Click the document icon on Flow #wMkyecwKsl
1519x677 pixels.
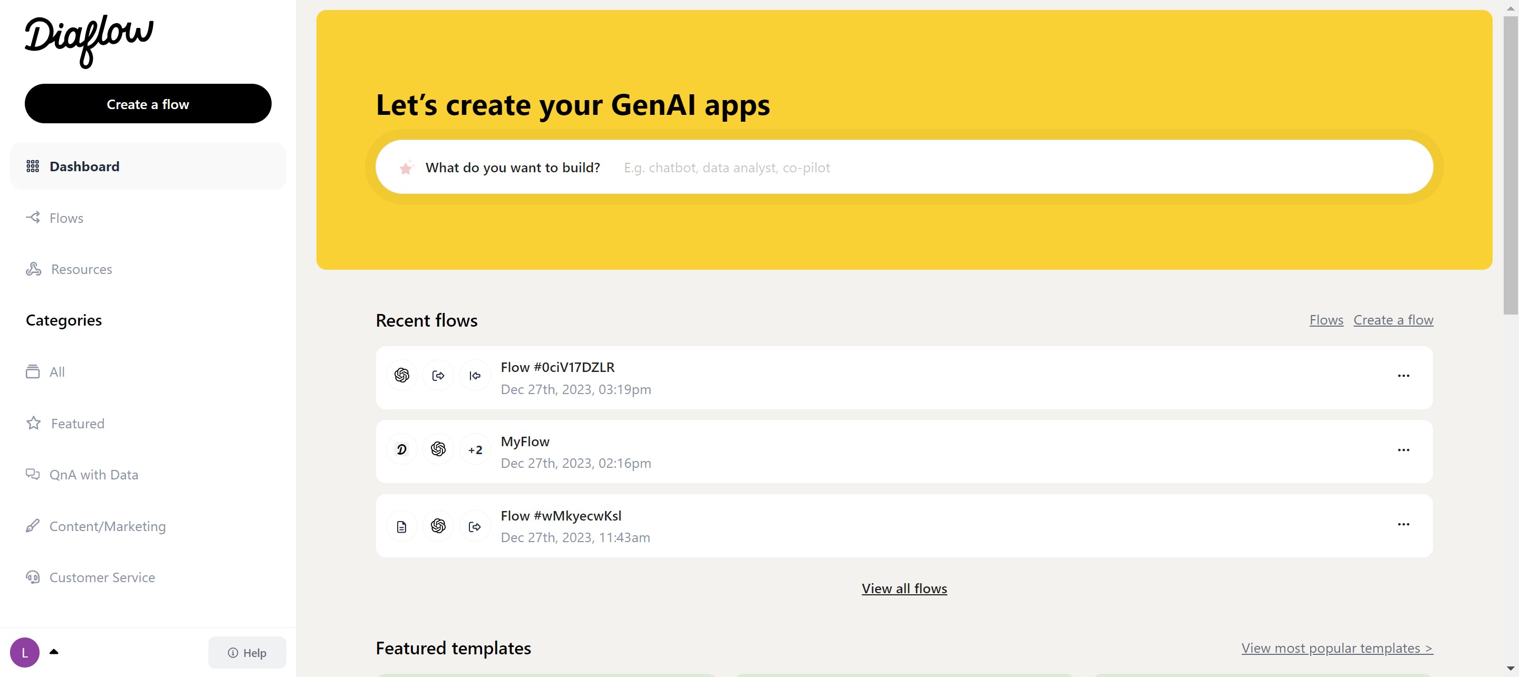[401, 526]
